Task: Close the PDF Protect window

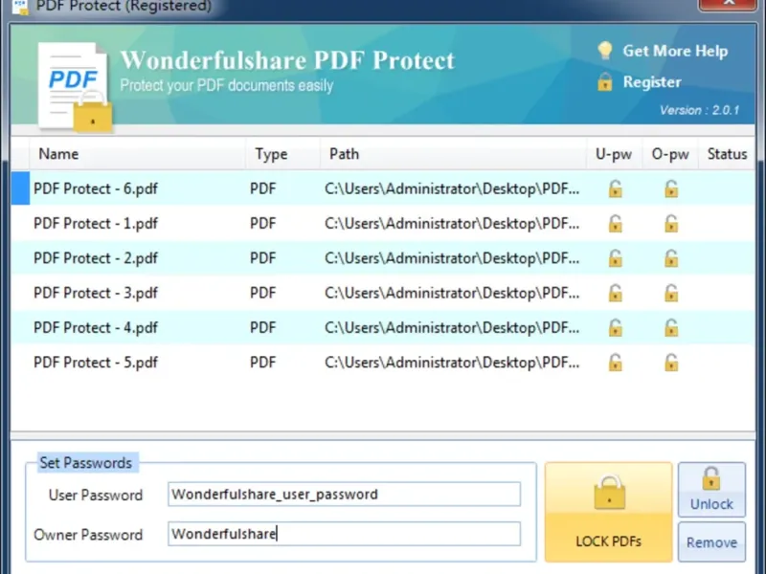Action: point(729,4)
